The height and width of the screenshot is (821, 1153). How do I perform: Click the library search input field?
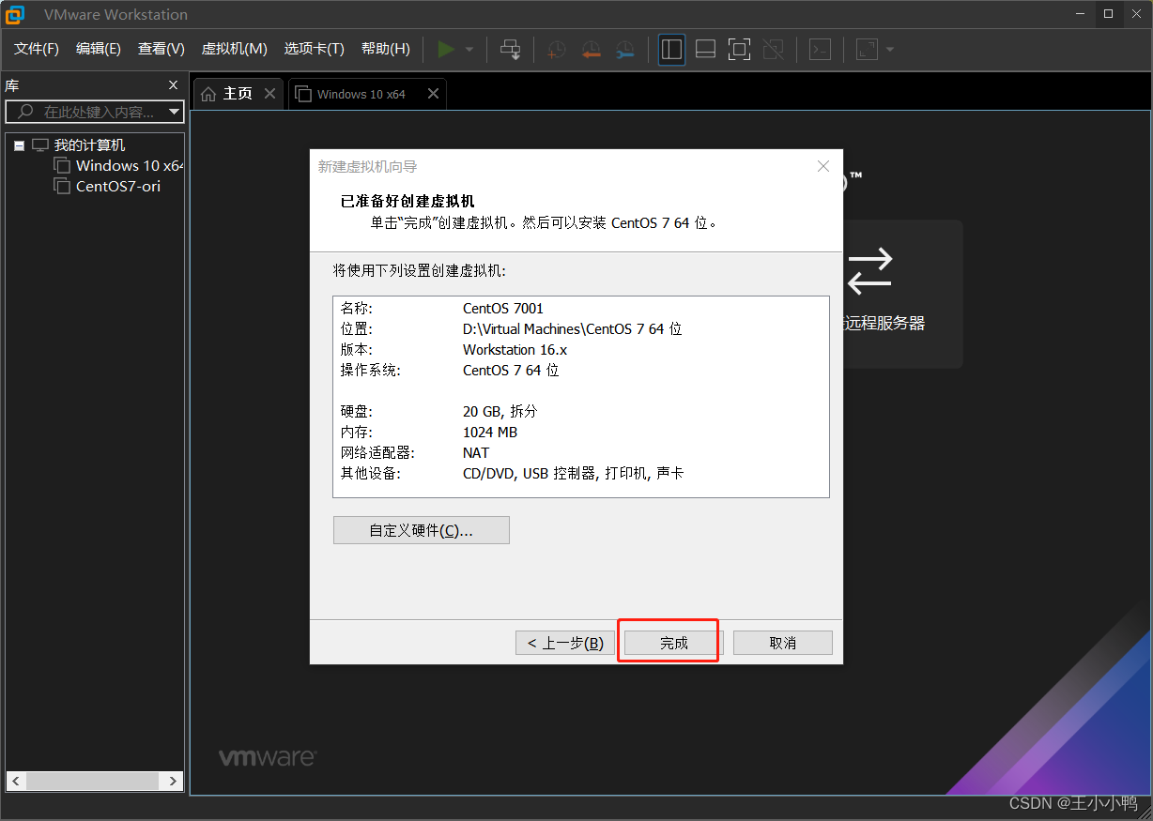94,112
